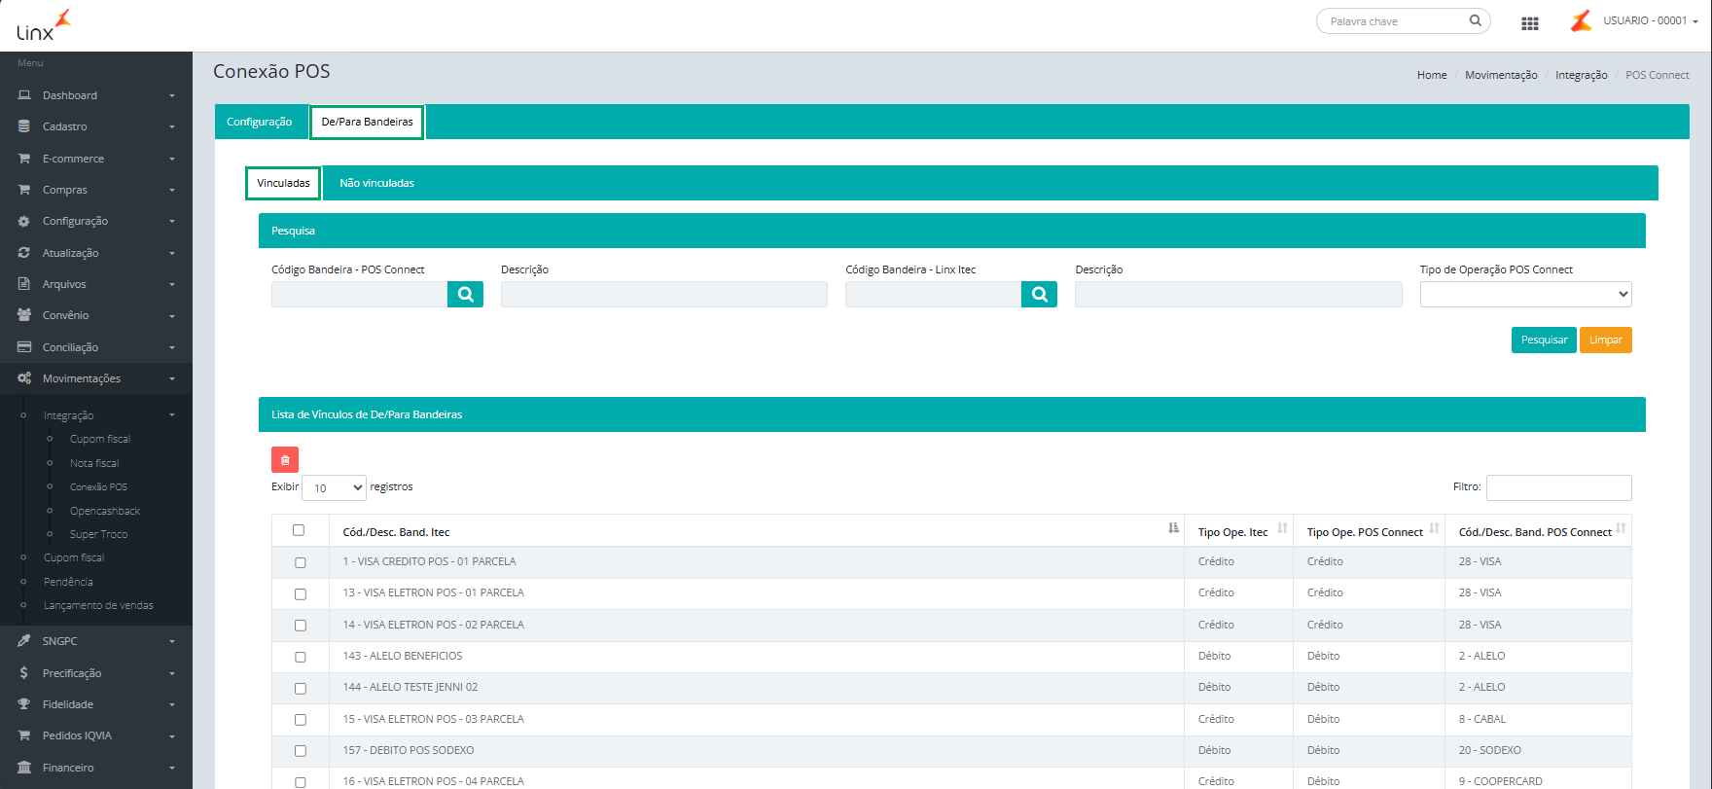Open USUARIO - 00001 user menu
Viewport: 1712px width, 789px height.
point(1650,20)
